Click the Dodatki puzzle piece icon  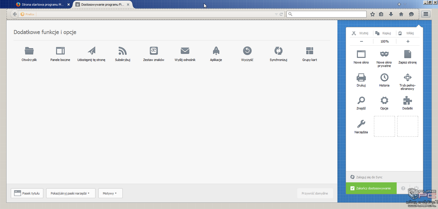[407, 100]
